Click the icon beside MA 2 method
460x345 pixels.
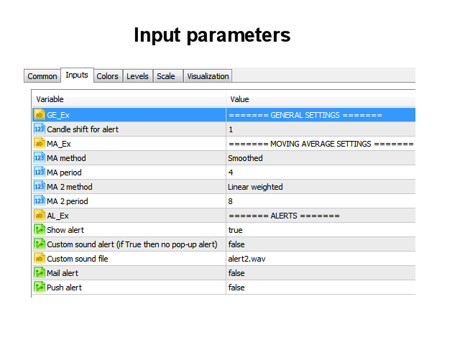pos(40,187)
